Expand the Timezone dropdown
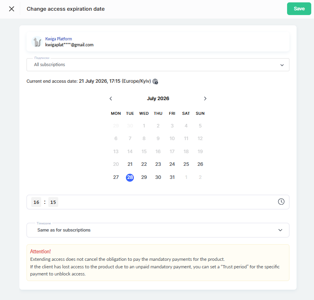 point(158,230)
